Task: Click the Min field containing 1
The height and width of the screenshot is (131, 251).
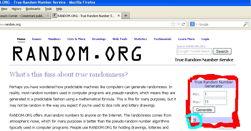Action: tap(215, 94)
